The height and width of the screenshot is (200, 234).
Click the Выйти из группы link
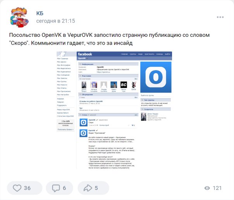[x=147, y=95]
